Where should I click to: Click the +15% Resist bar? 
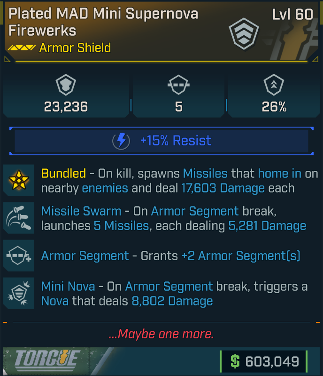click(161, 141)
